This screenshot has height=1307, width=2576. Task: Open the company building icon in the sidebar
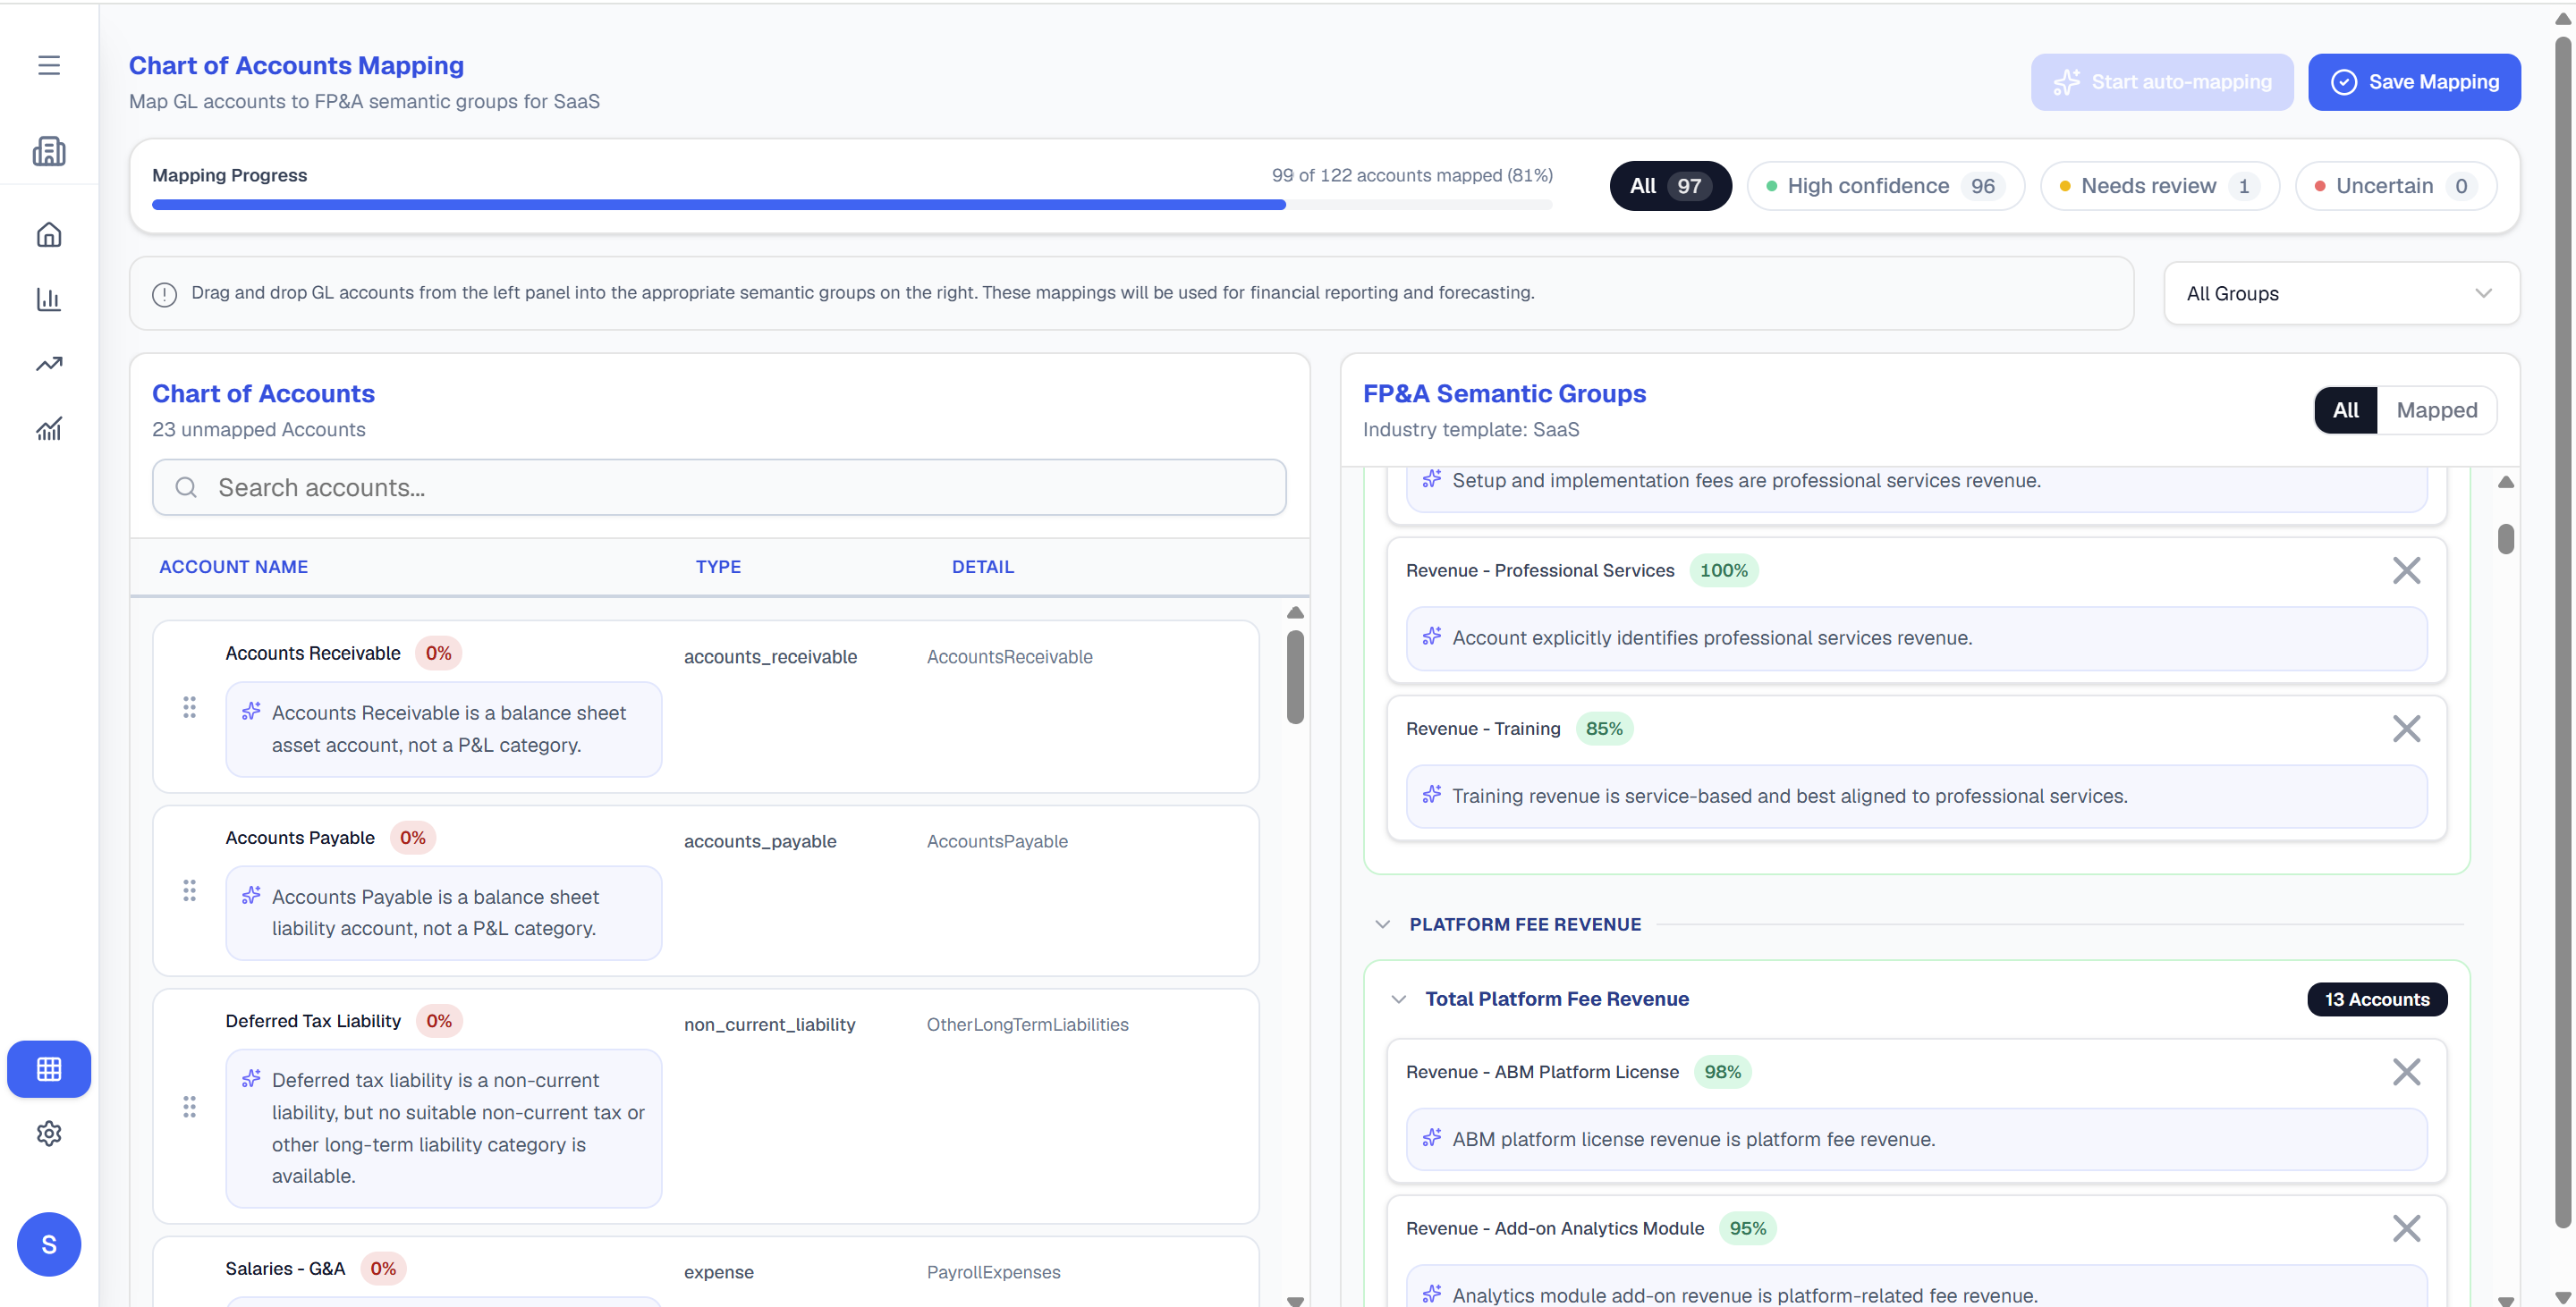point(49,151)
